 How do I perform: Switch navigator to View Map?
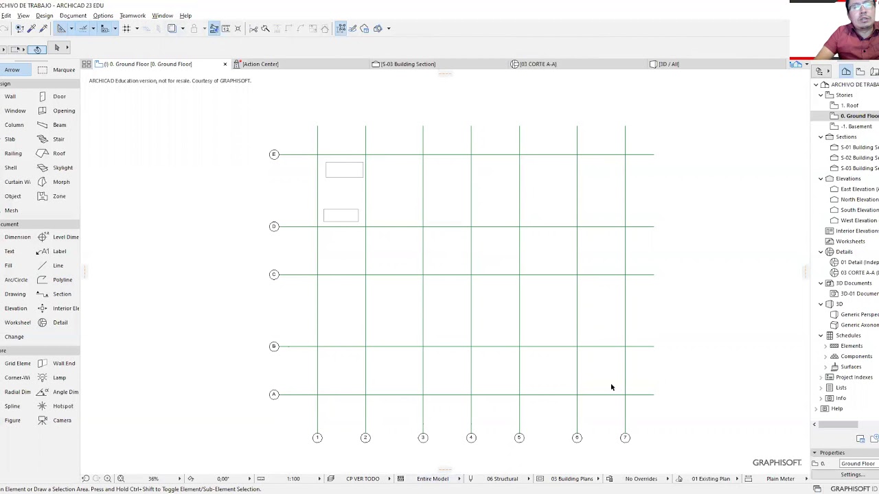[x=861, y=71]
